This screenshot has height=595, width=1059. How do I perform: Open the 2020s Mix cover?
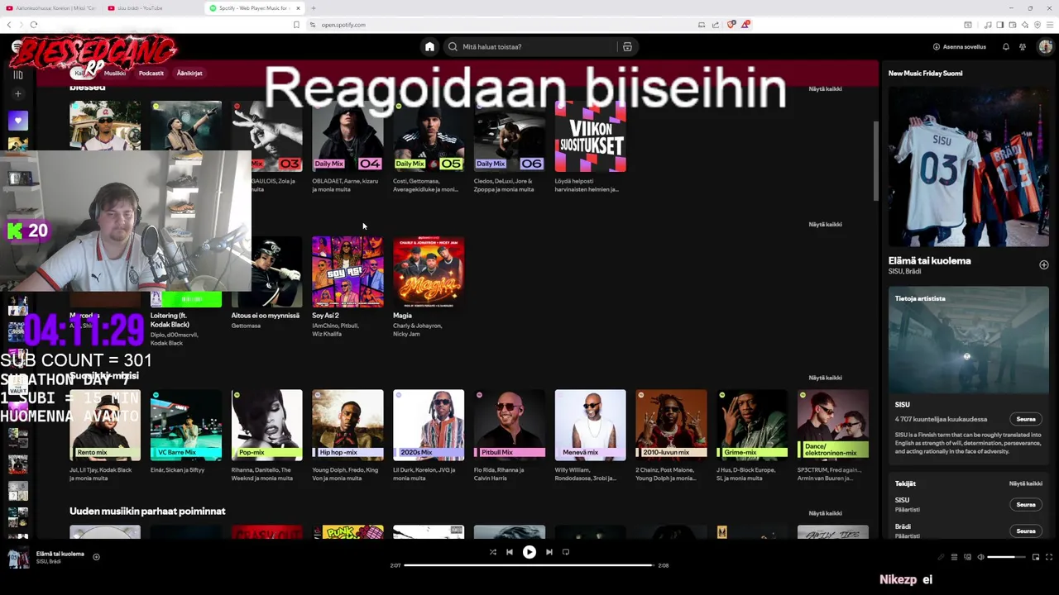tap(429, 424)
